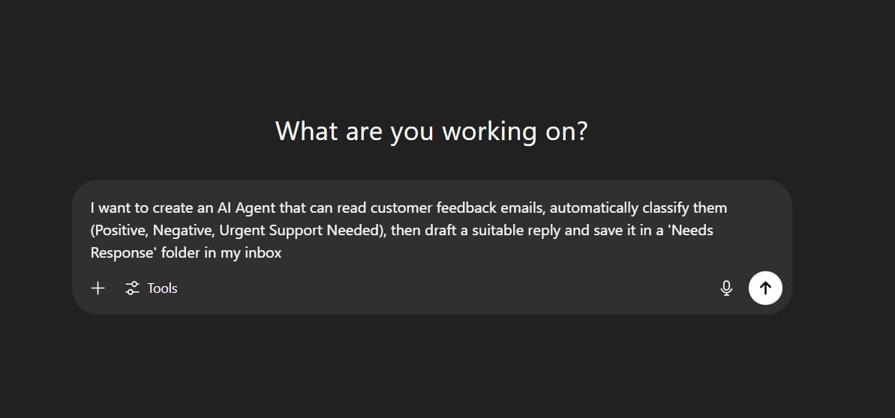Set cursor at the word 'inbox'
895x418 pixels.
click(x=263, y=253)
